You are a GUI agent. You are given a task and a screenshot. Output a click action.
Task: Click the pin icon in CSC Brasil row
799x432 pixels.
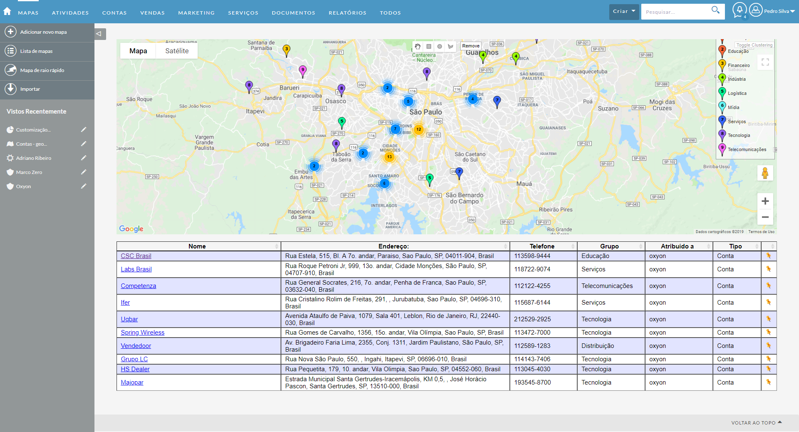(x=769, y=256)
